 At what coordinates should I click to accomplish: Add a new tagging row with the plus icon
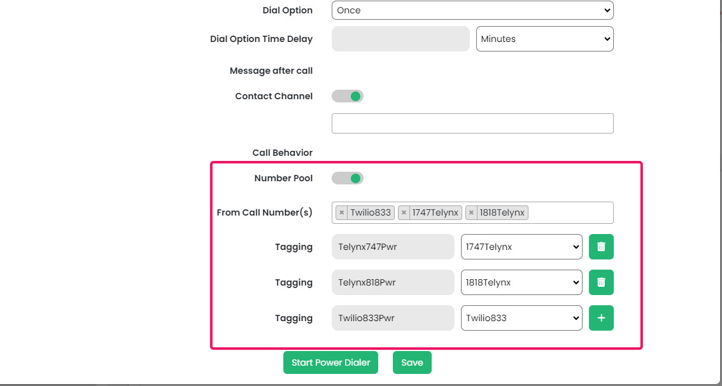tap(601, 318)
